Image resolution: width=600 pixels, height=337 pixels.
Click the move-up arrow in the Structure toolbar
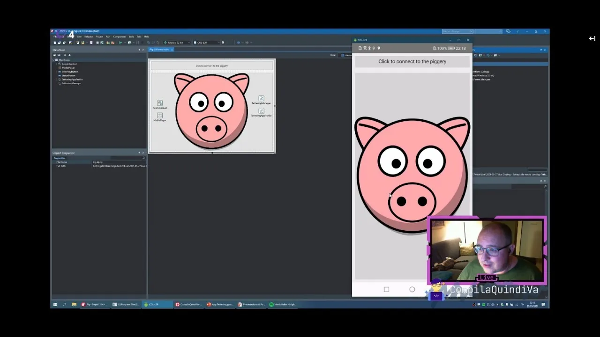65,55
